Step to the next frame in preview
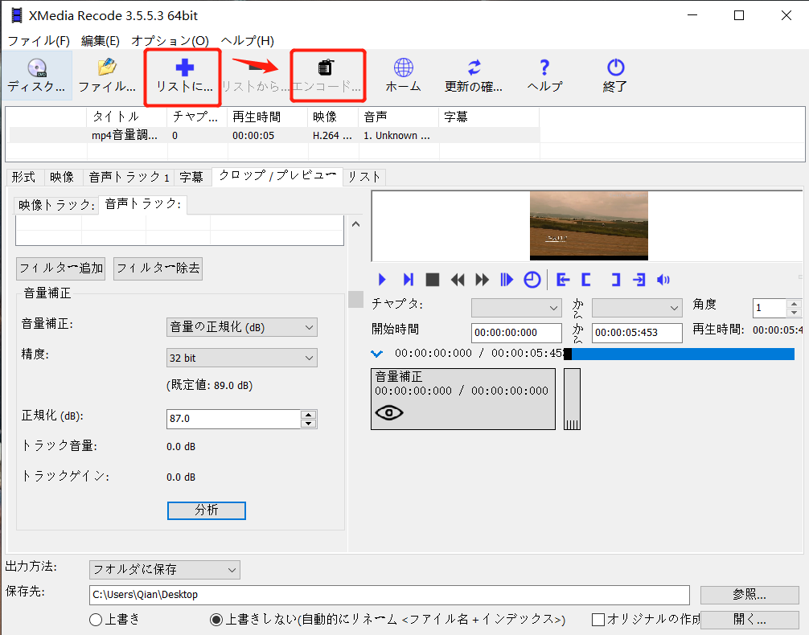The width and height of the screenshot is (809, 635). pos(408,280)
